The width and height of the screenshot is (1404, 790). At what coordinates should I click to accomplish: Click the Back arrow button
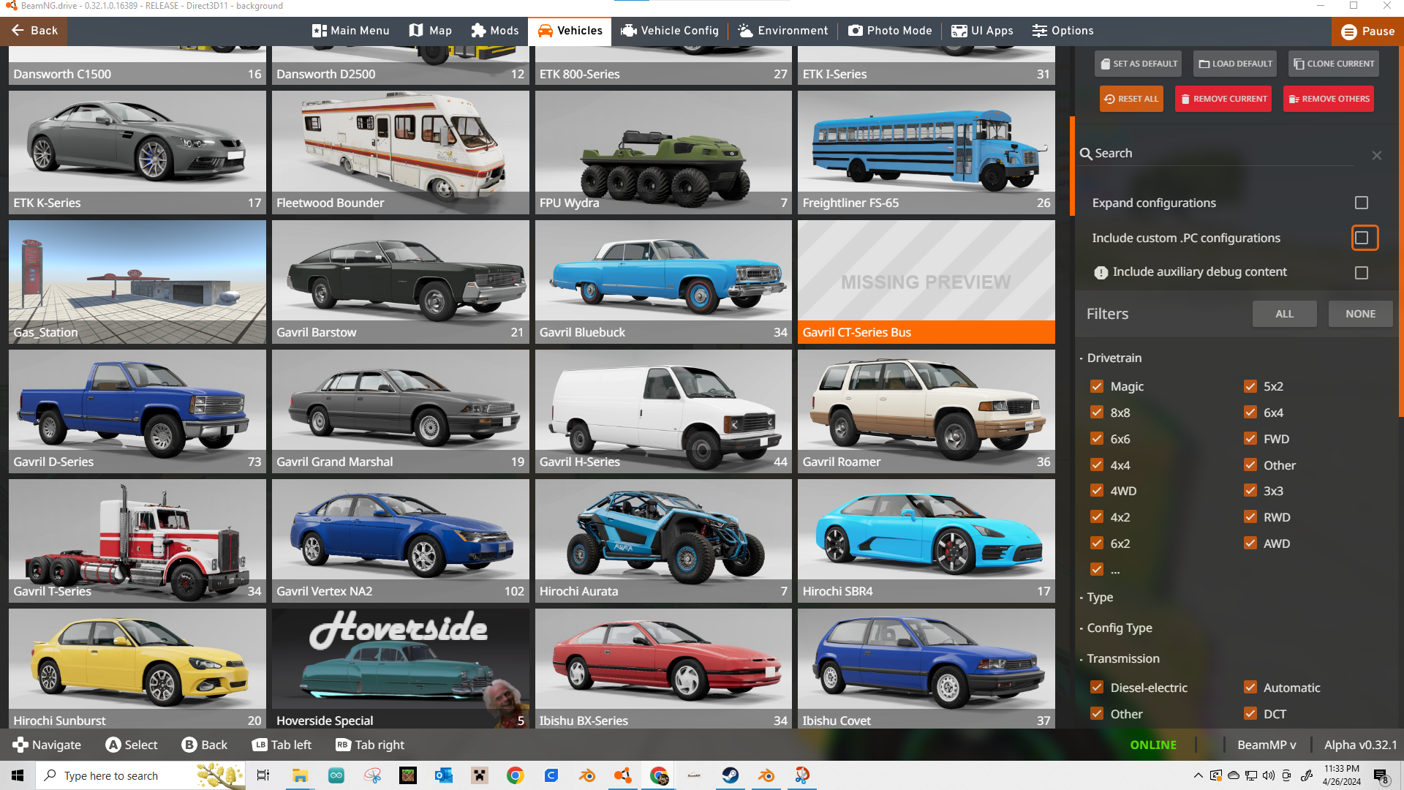(34, 31)
